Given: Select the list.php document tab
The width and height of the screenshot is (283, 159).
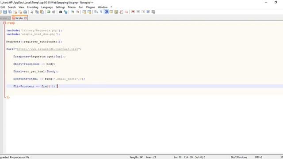Looking at the screenshot, I should (x=19, y=18).
